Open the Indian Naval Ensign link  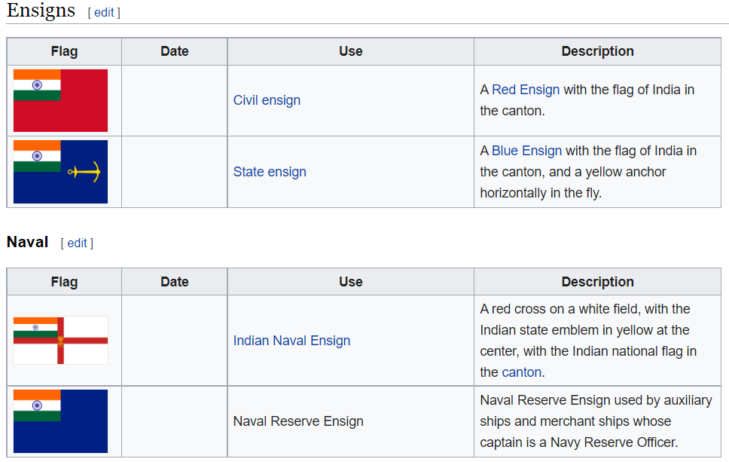click(291, 341)
